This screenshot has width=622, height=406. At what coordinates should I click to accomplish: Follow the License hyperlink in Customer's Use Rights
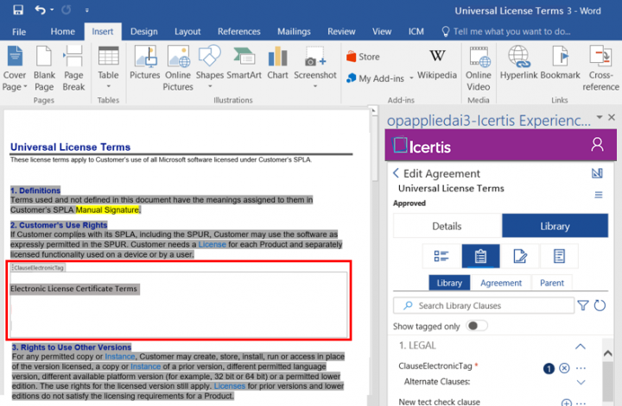coord(213,244)
